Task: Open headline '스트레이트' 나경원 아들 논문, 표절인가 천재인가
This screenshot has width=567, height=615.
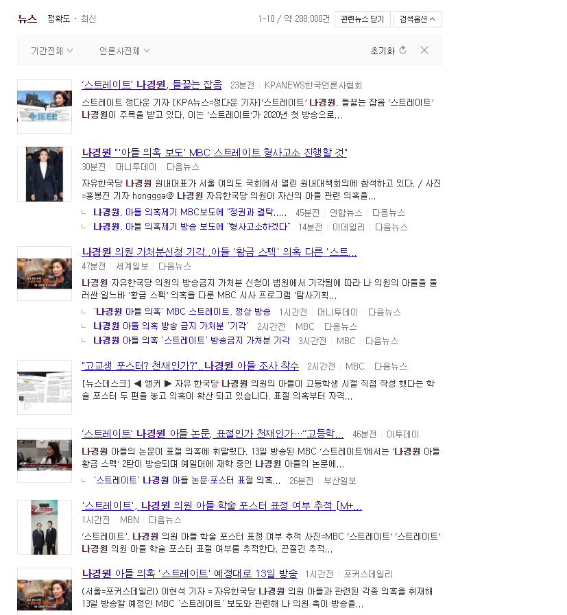Action: coord(213,434)
